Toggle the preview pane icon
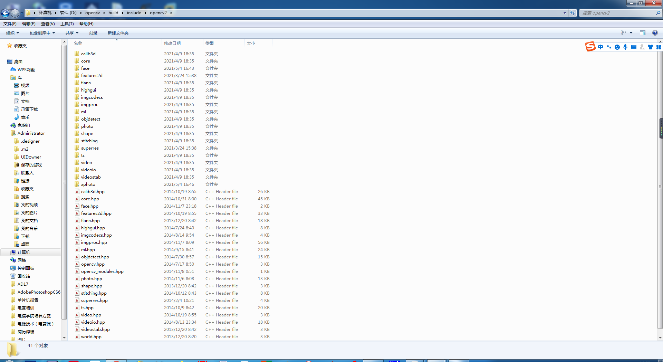The width and height of the screenshot is (663, 362). pos(643,33)
